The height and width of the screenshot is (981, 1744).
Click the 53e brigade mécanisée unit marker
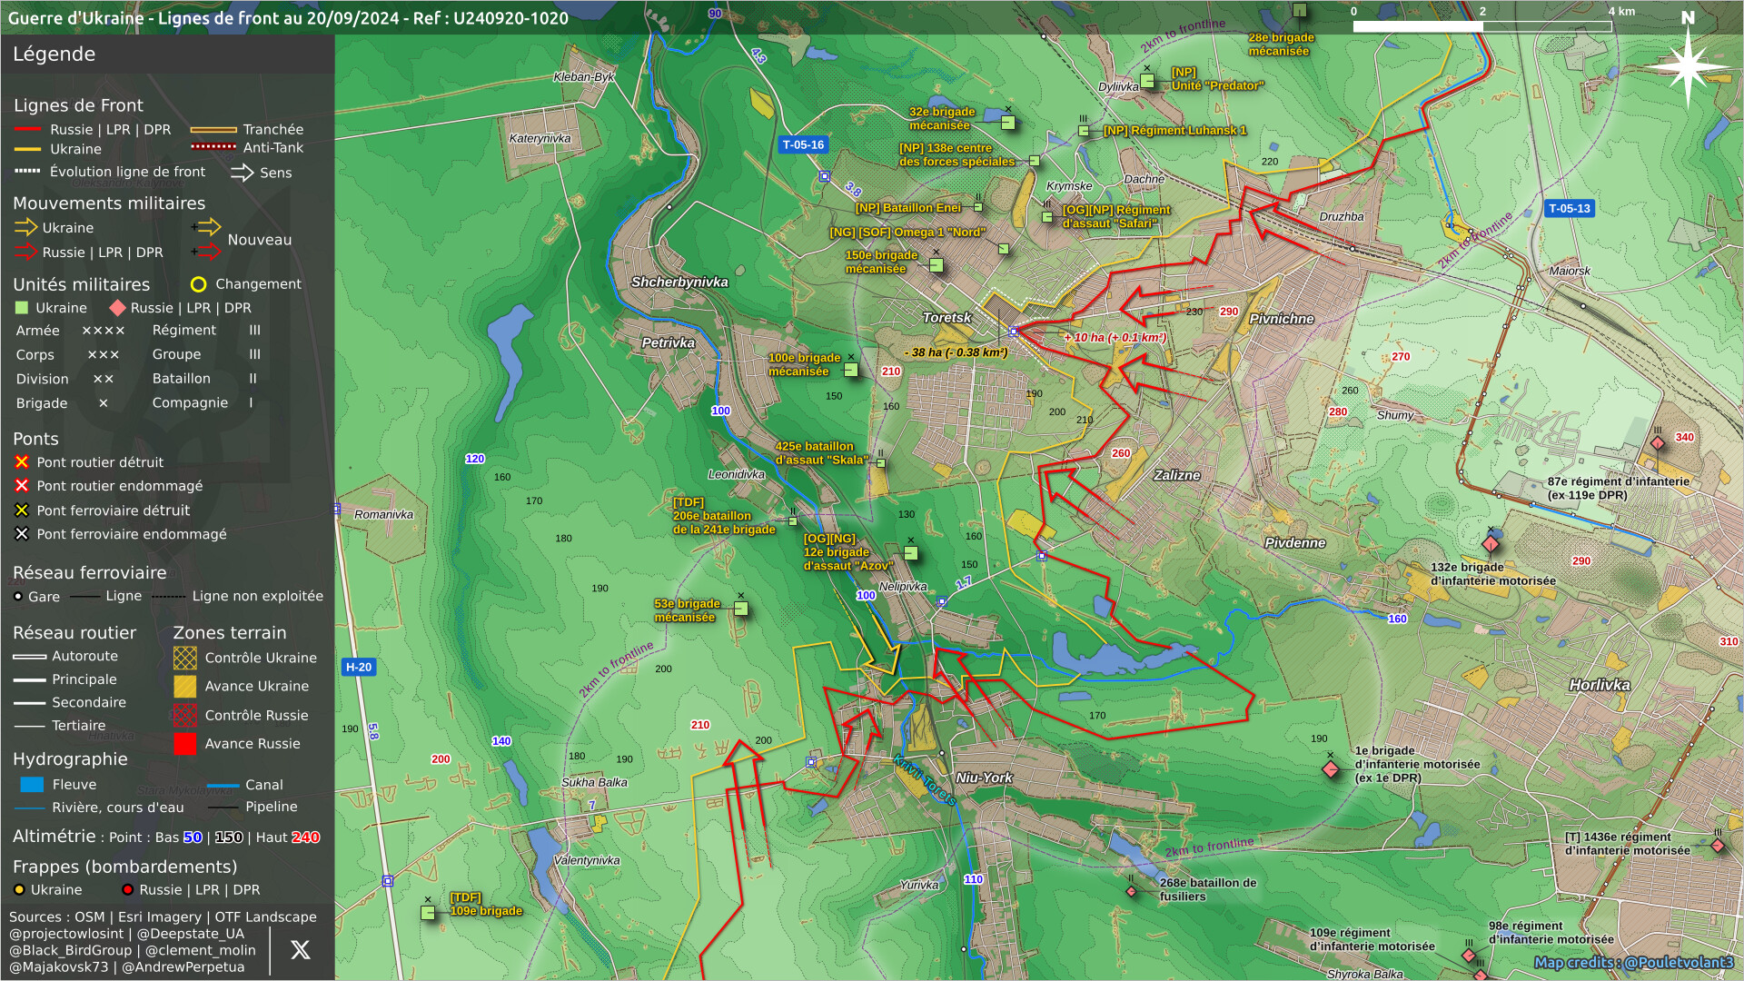pyautogui.click(x=741, y=609)
